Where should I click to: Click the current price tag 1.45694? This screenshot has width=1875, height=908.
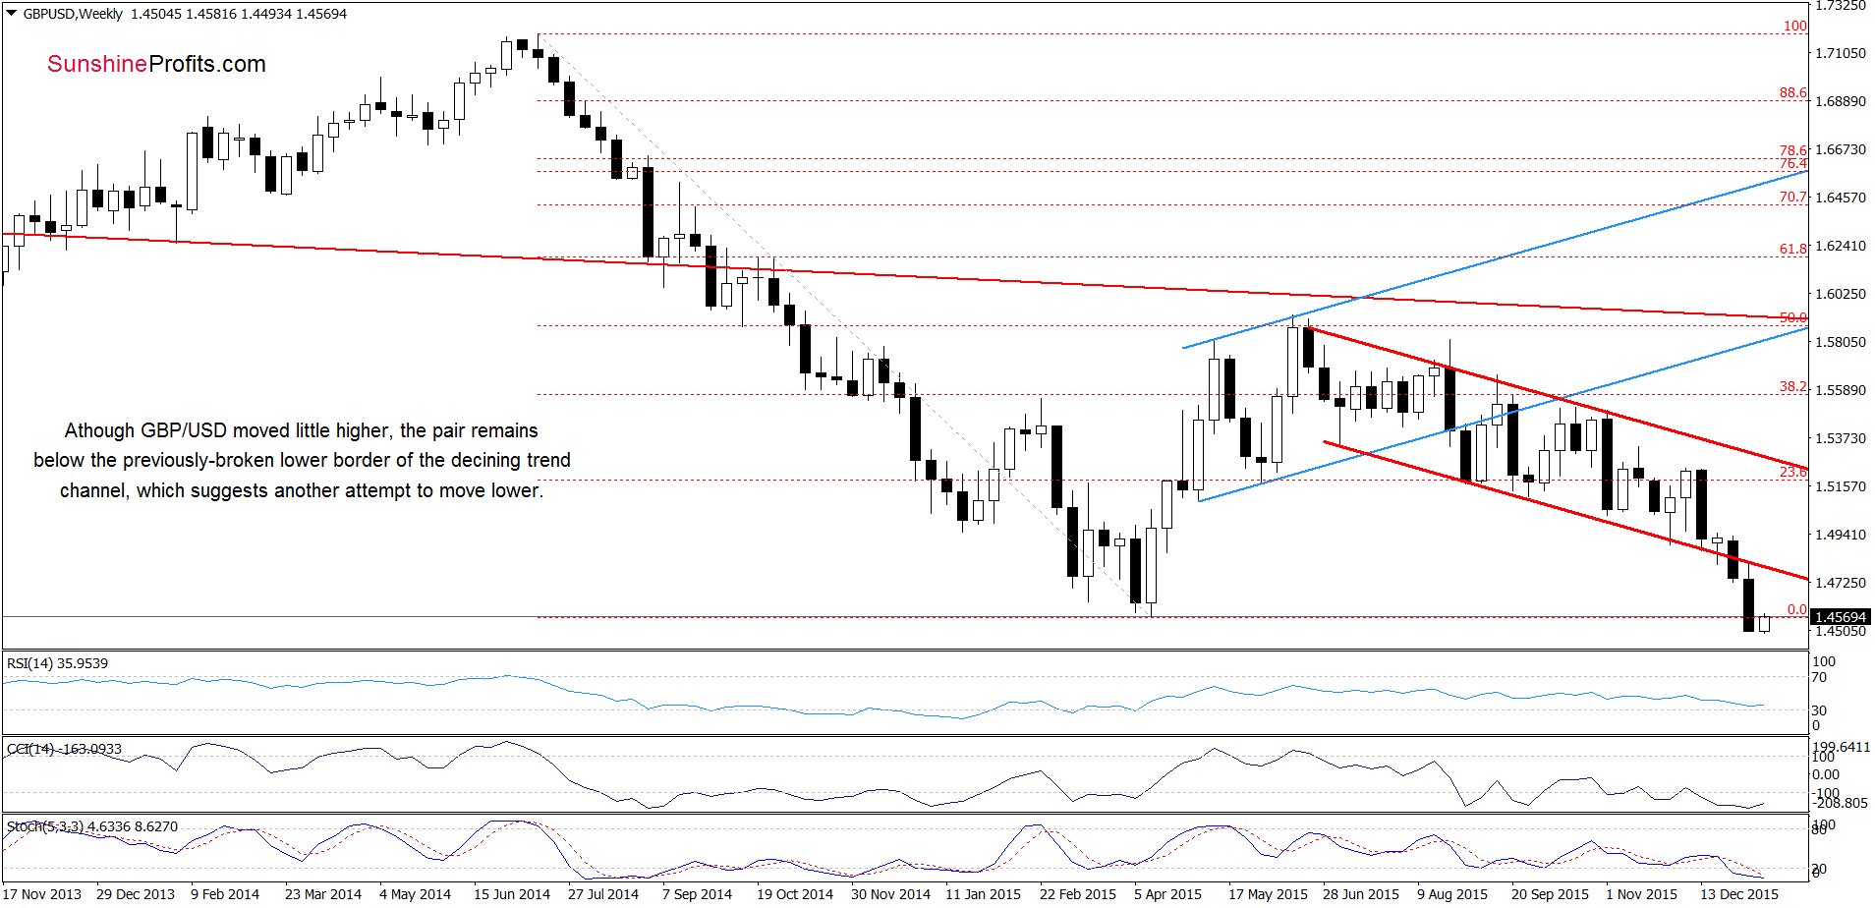coord(1841,617)
